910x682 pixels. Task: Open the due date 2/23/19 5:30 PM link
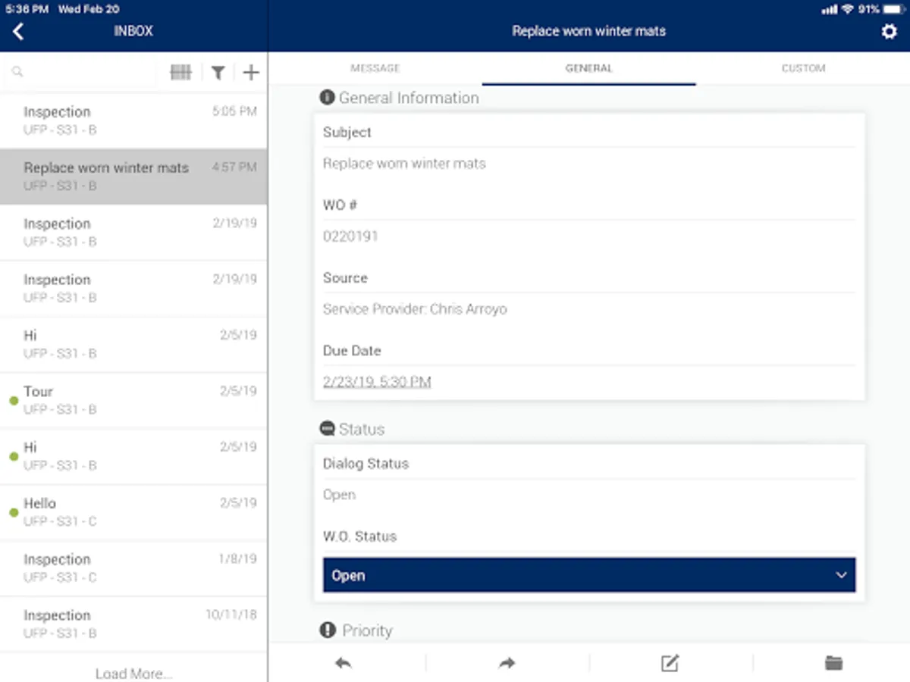[377, 382]
